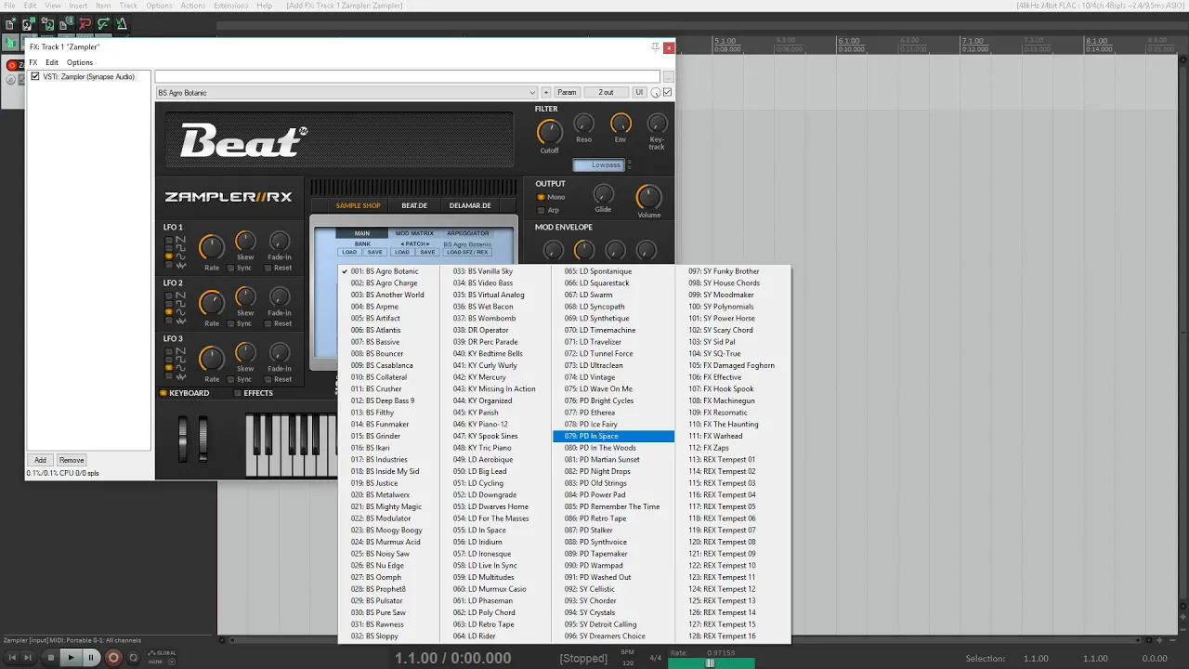Click the plus button next to preset box
Image resolution: width=1189 pixels, height=669 pixels.
click(x=546, y=92)
